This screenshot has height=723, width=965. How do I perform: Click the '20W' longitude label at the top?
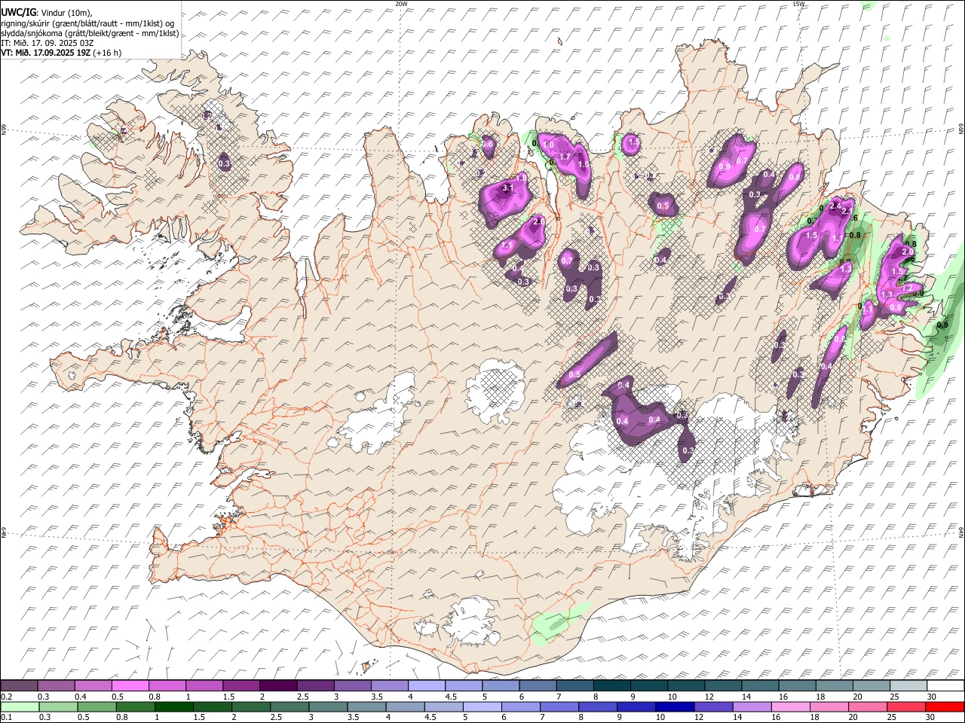(401, 4)
